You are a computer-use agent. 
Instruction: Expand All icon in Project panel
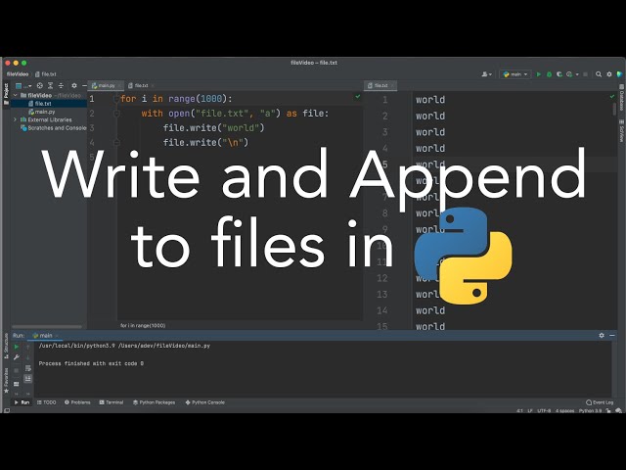coord(50,85)
